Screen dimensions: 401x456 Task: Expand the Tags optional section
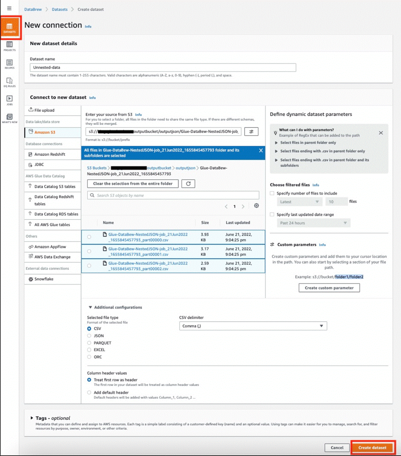[32, 418]
